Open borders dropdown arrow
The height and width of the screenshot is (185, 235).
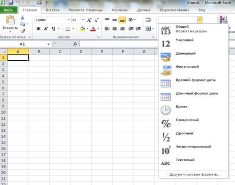click(73, 29)
